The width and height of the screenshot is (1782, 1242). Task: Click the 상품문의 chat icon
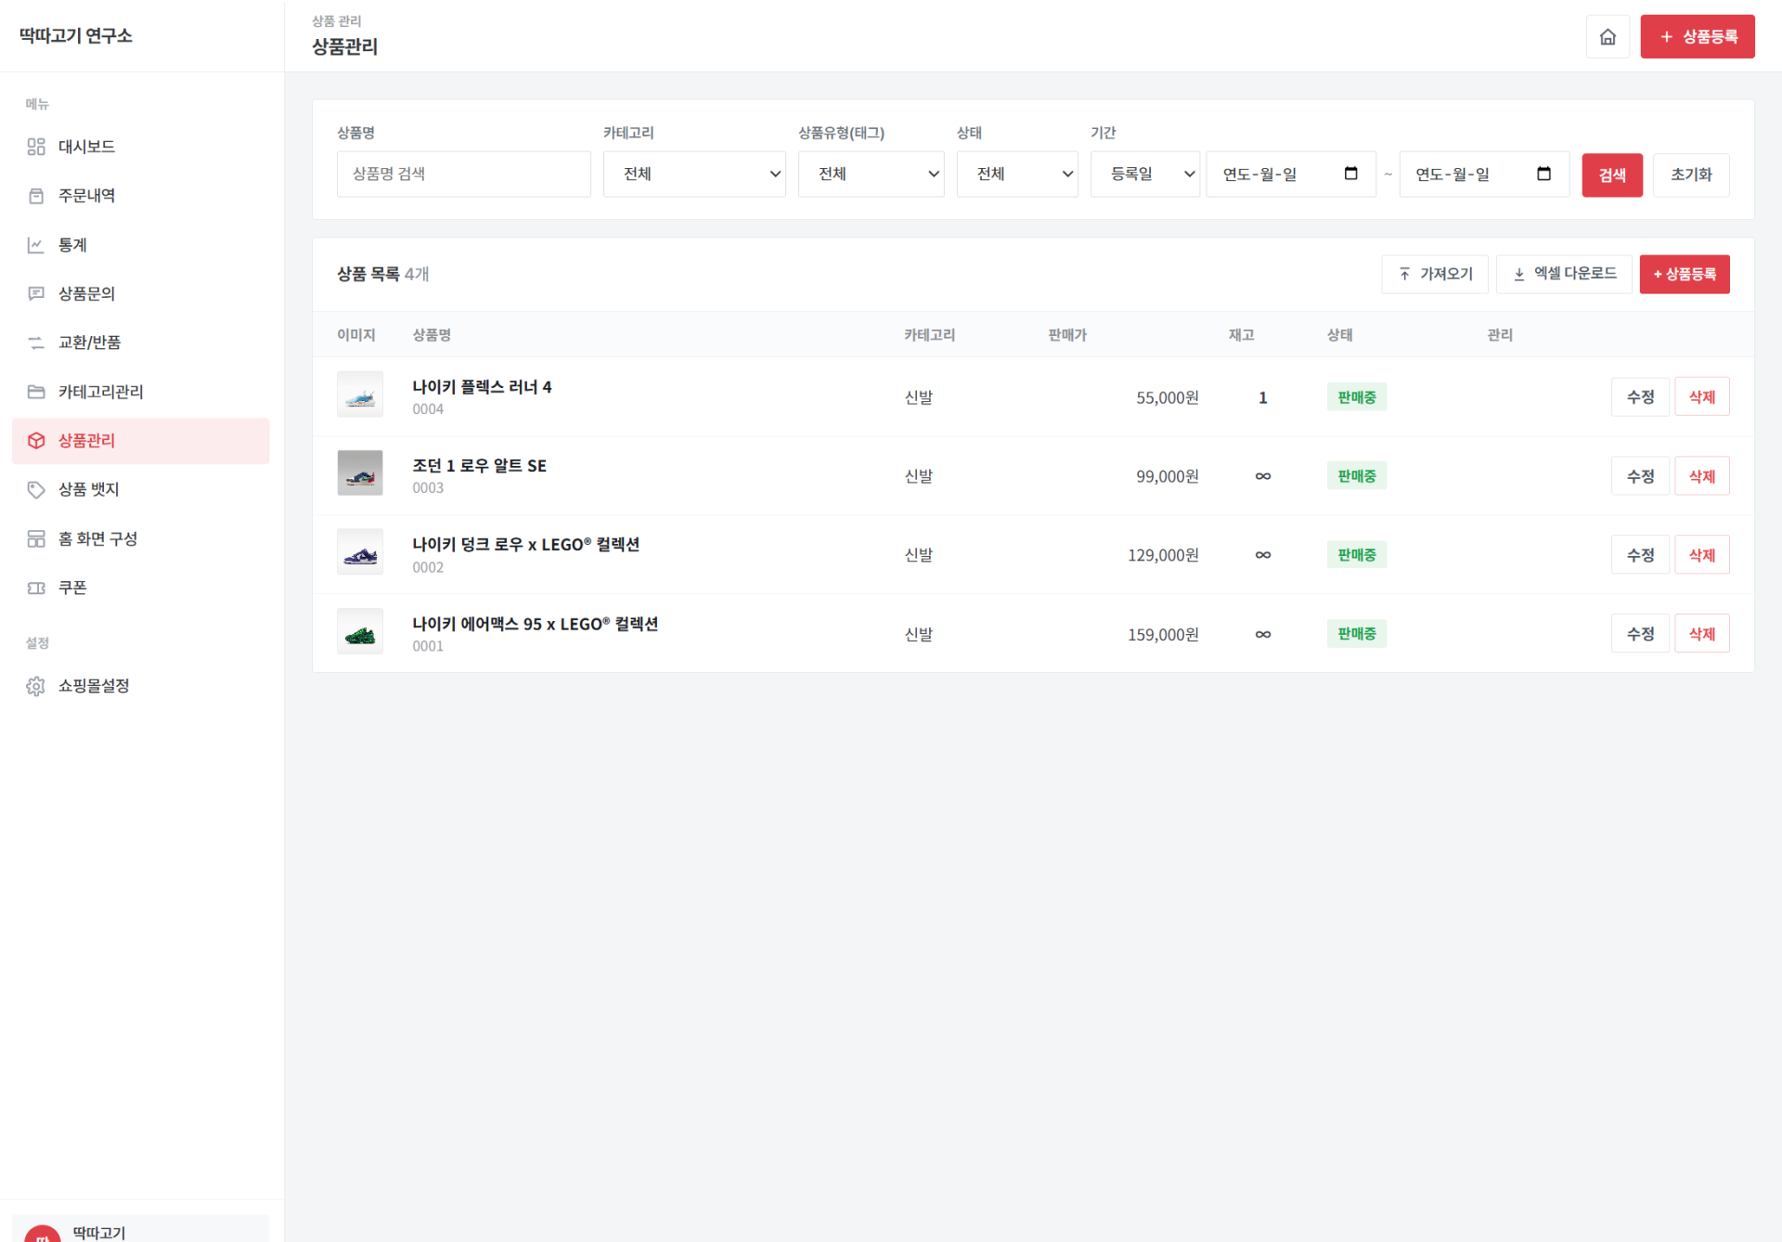[x=36, y=293]
